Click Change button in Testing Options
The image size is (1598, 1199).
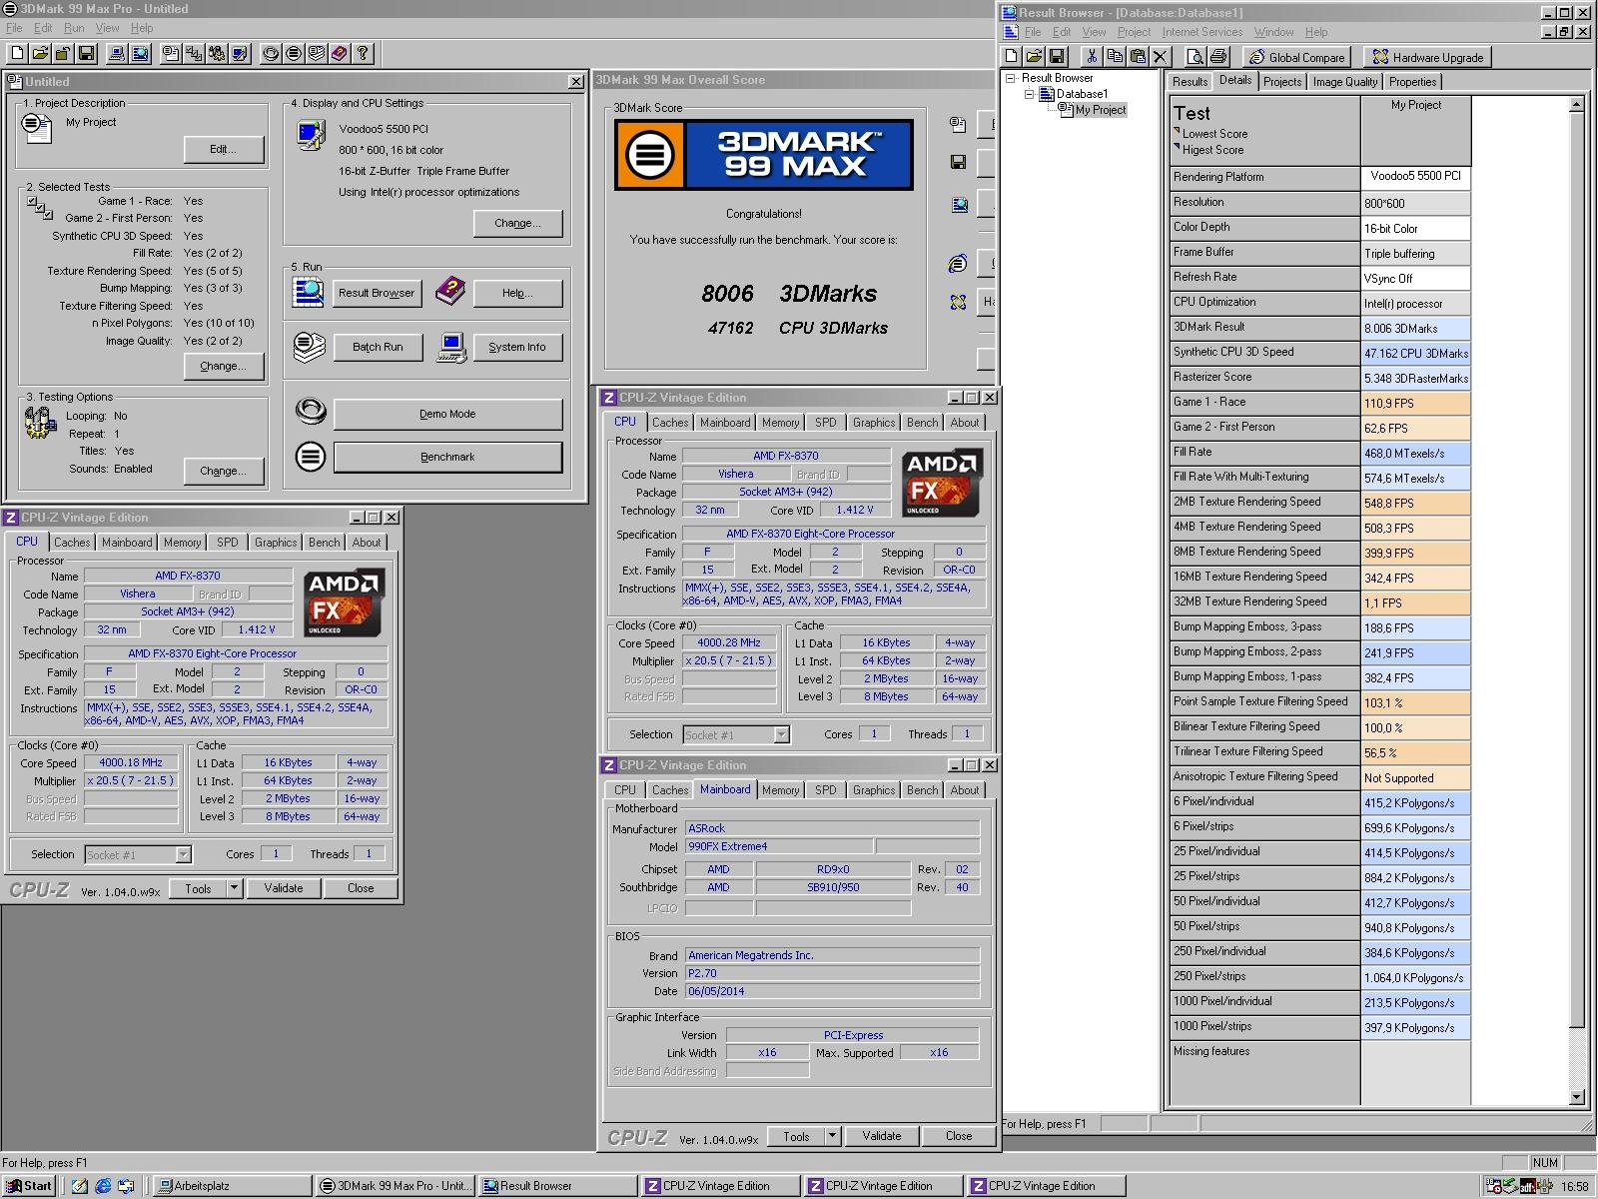(224, 471)
